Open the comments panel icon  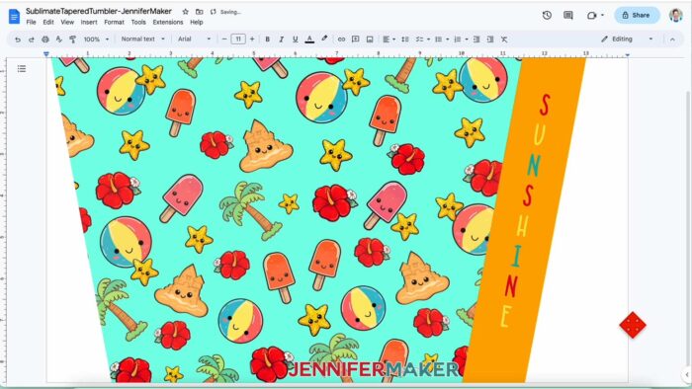568,16
